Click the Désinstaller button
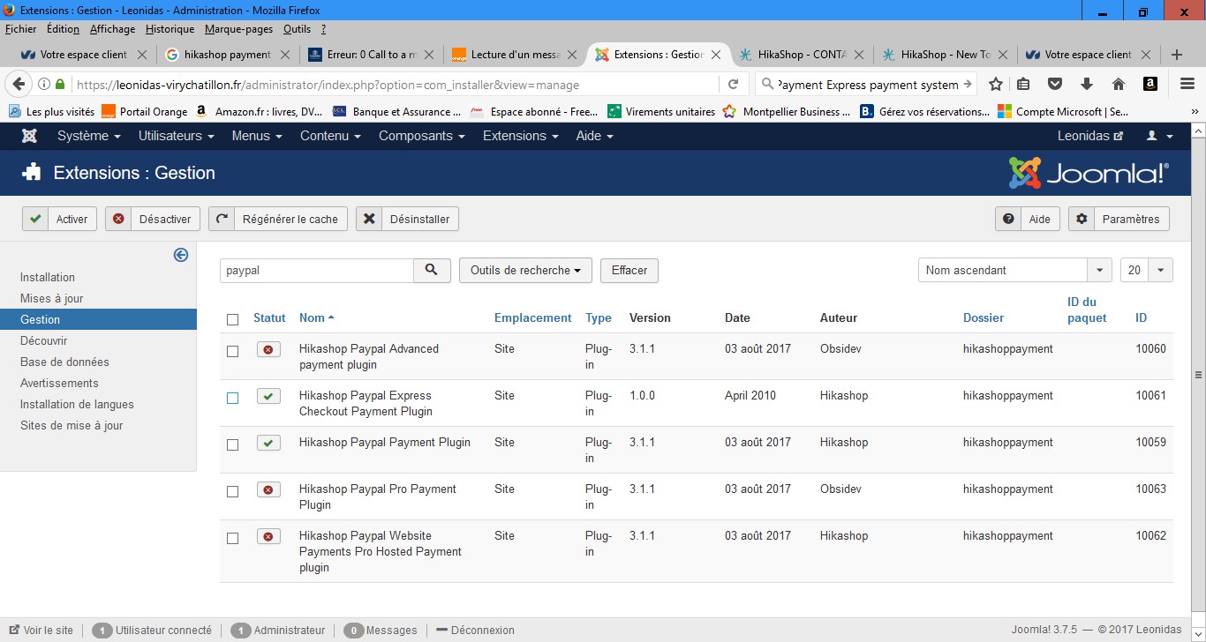 (x=408, y=219)
